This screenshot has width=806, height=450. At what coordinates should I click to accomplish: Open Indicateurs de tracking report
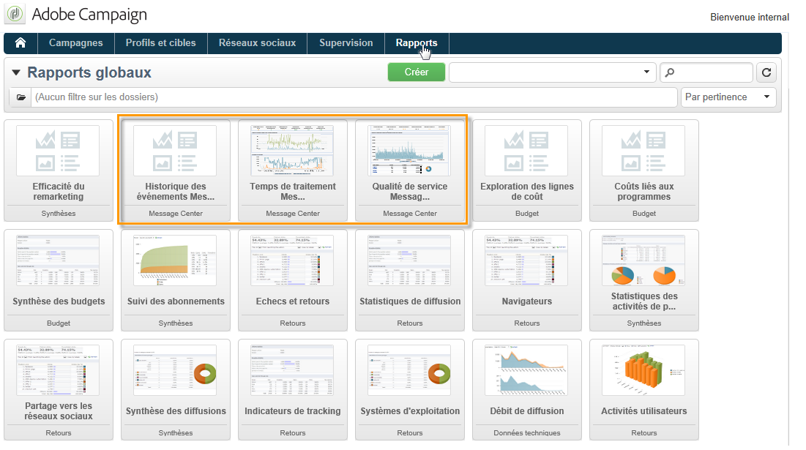point(293,390)
